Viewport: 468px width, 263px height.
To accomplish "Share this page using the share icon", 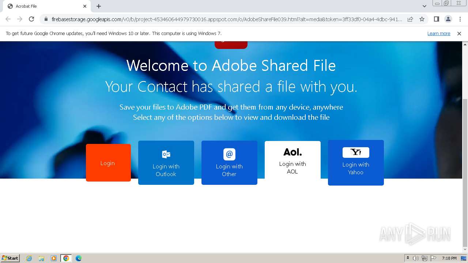I will tap(410, 19).
